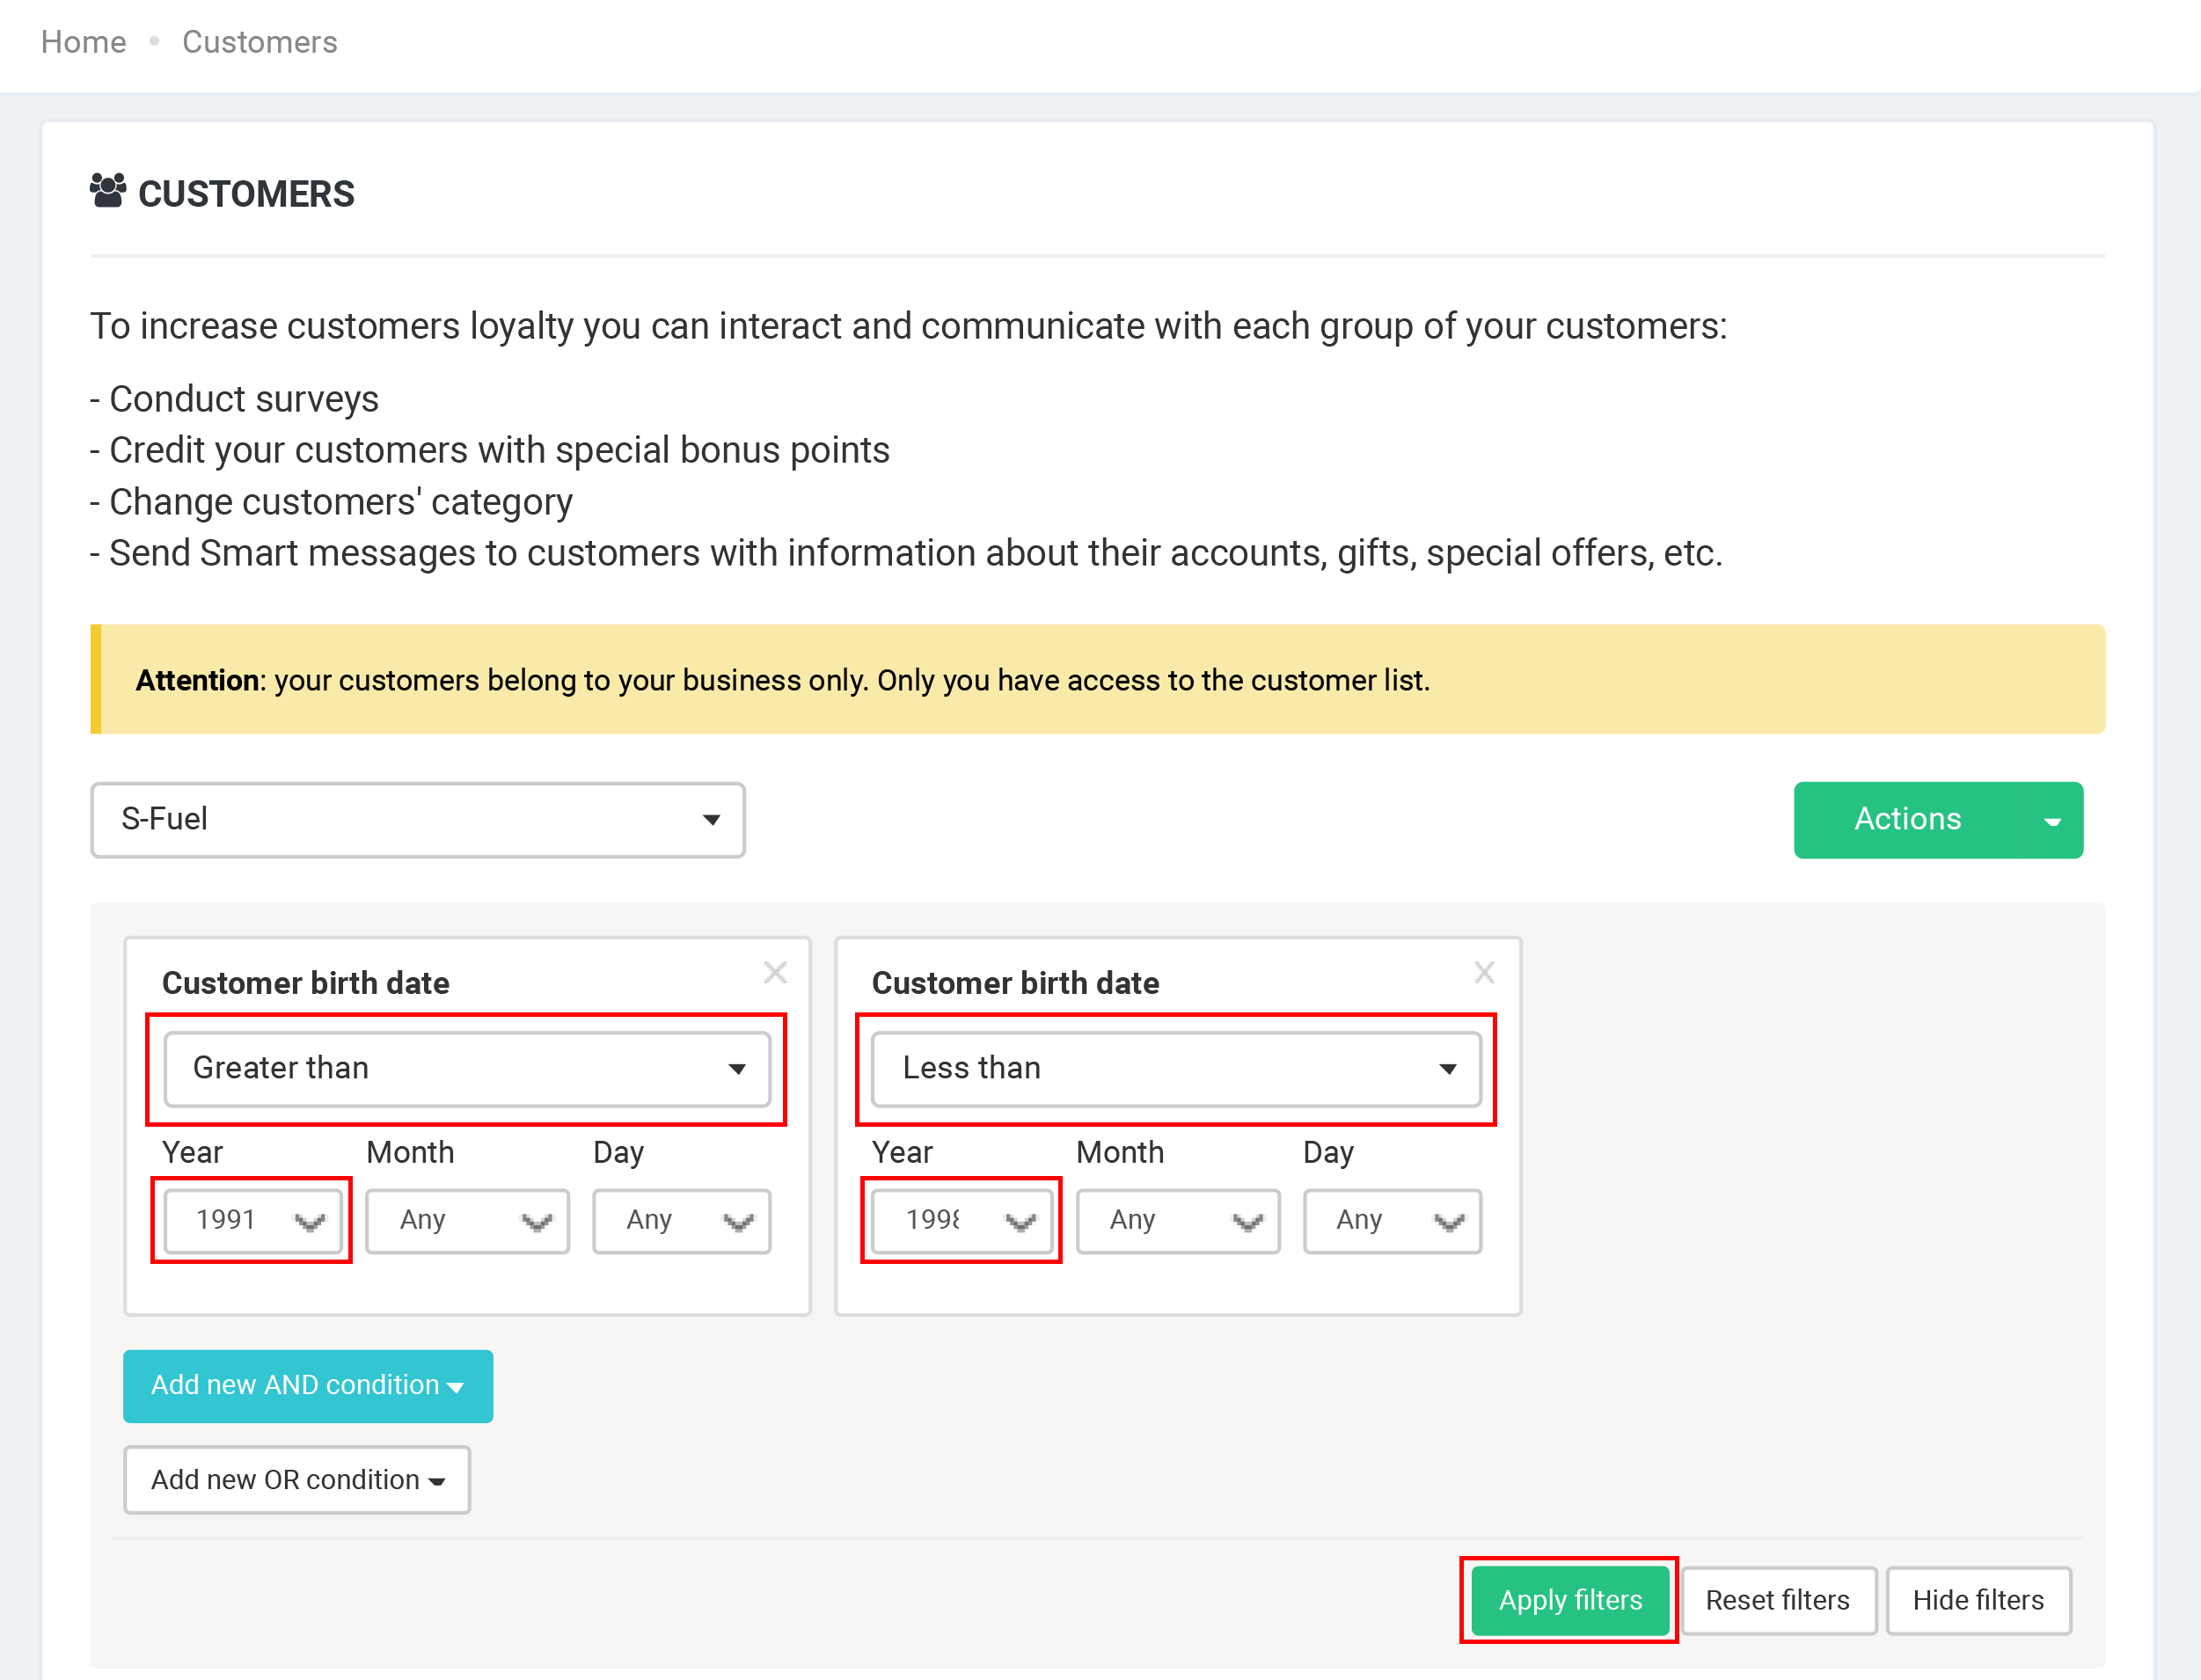Viewport: 2201px width, 1680px height.
Task: Open the 1991 year selector
Action: (254, 1220)
